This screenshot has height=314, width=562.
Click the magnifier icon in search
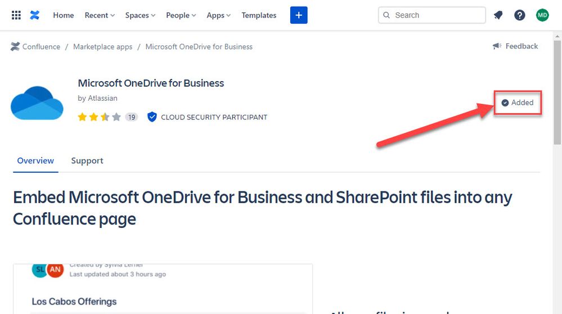click(386, 15)
